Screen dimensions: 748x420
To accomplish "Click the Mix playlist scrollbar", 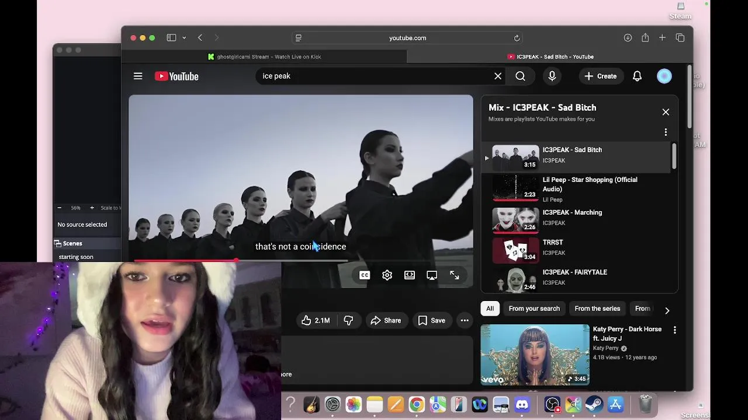I will point(674,156).
